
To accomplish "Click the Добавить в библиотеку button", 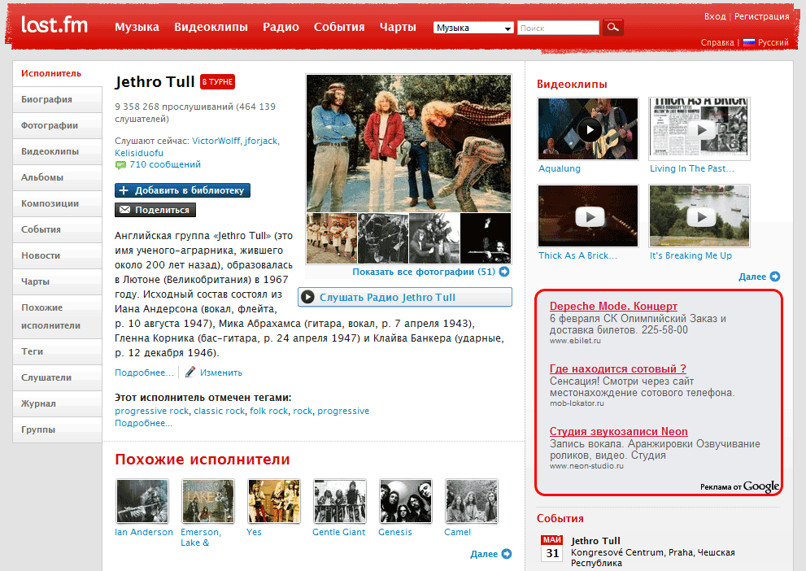I will pos(182,190).
